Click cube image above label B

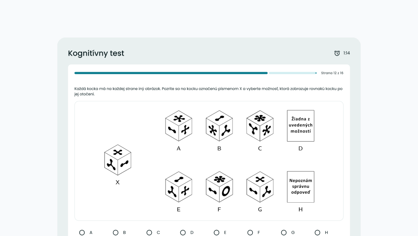pos(219,126)
